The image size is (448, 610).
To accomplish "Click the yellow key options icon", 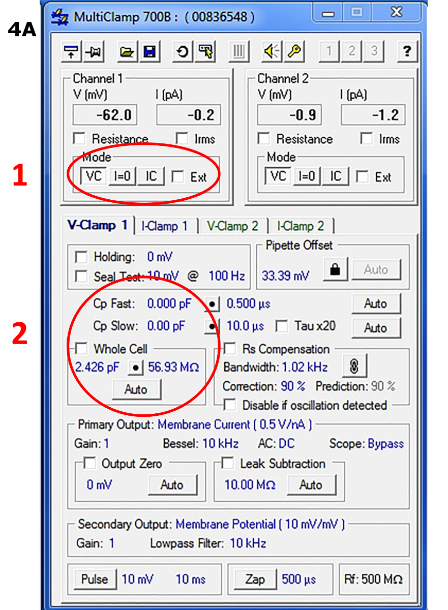I will pos(294,51).
